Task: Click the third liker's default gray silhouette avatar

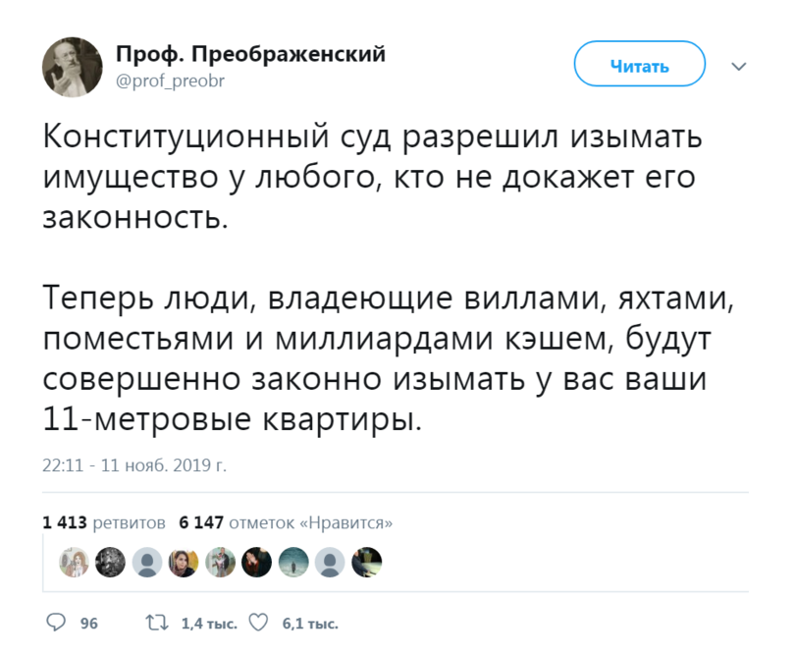Action: tap(148, 562)
